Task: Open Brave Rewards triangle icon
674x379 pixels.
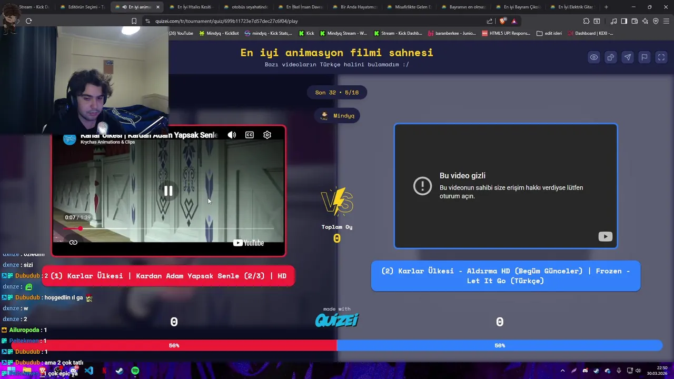Action: tap(514, 21)
